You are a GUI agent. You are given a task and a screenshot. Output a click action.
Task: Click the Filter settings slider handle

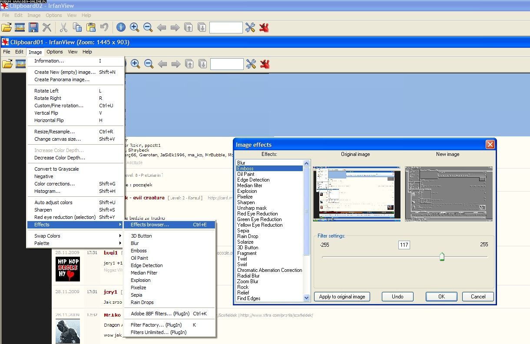point(442,257)
